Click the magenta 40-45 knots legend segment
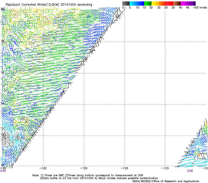The image size is (208, 183). pyautogui.click(x=184, y=3)
